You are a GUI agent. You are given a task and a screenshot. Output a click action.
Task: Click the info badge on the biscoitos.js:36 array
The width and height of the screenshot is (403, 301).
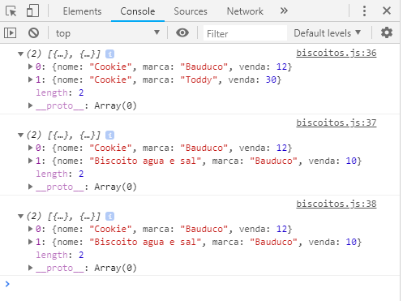point(109,54)
